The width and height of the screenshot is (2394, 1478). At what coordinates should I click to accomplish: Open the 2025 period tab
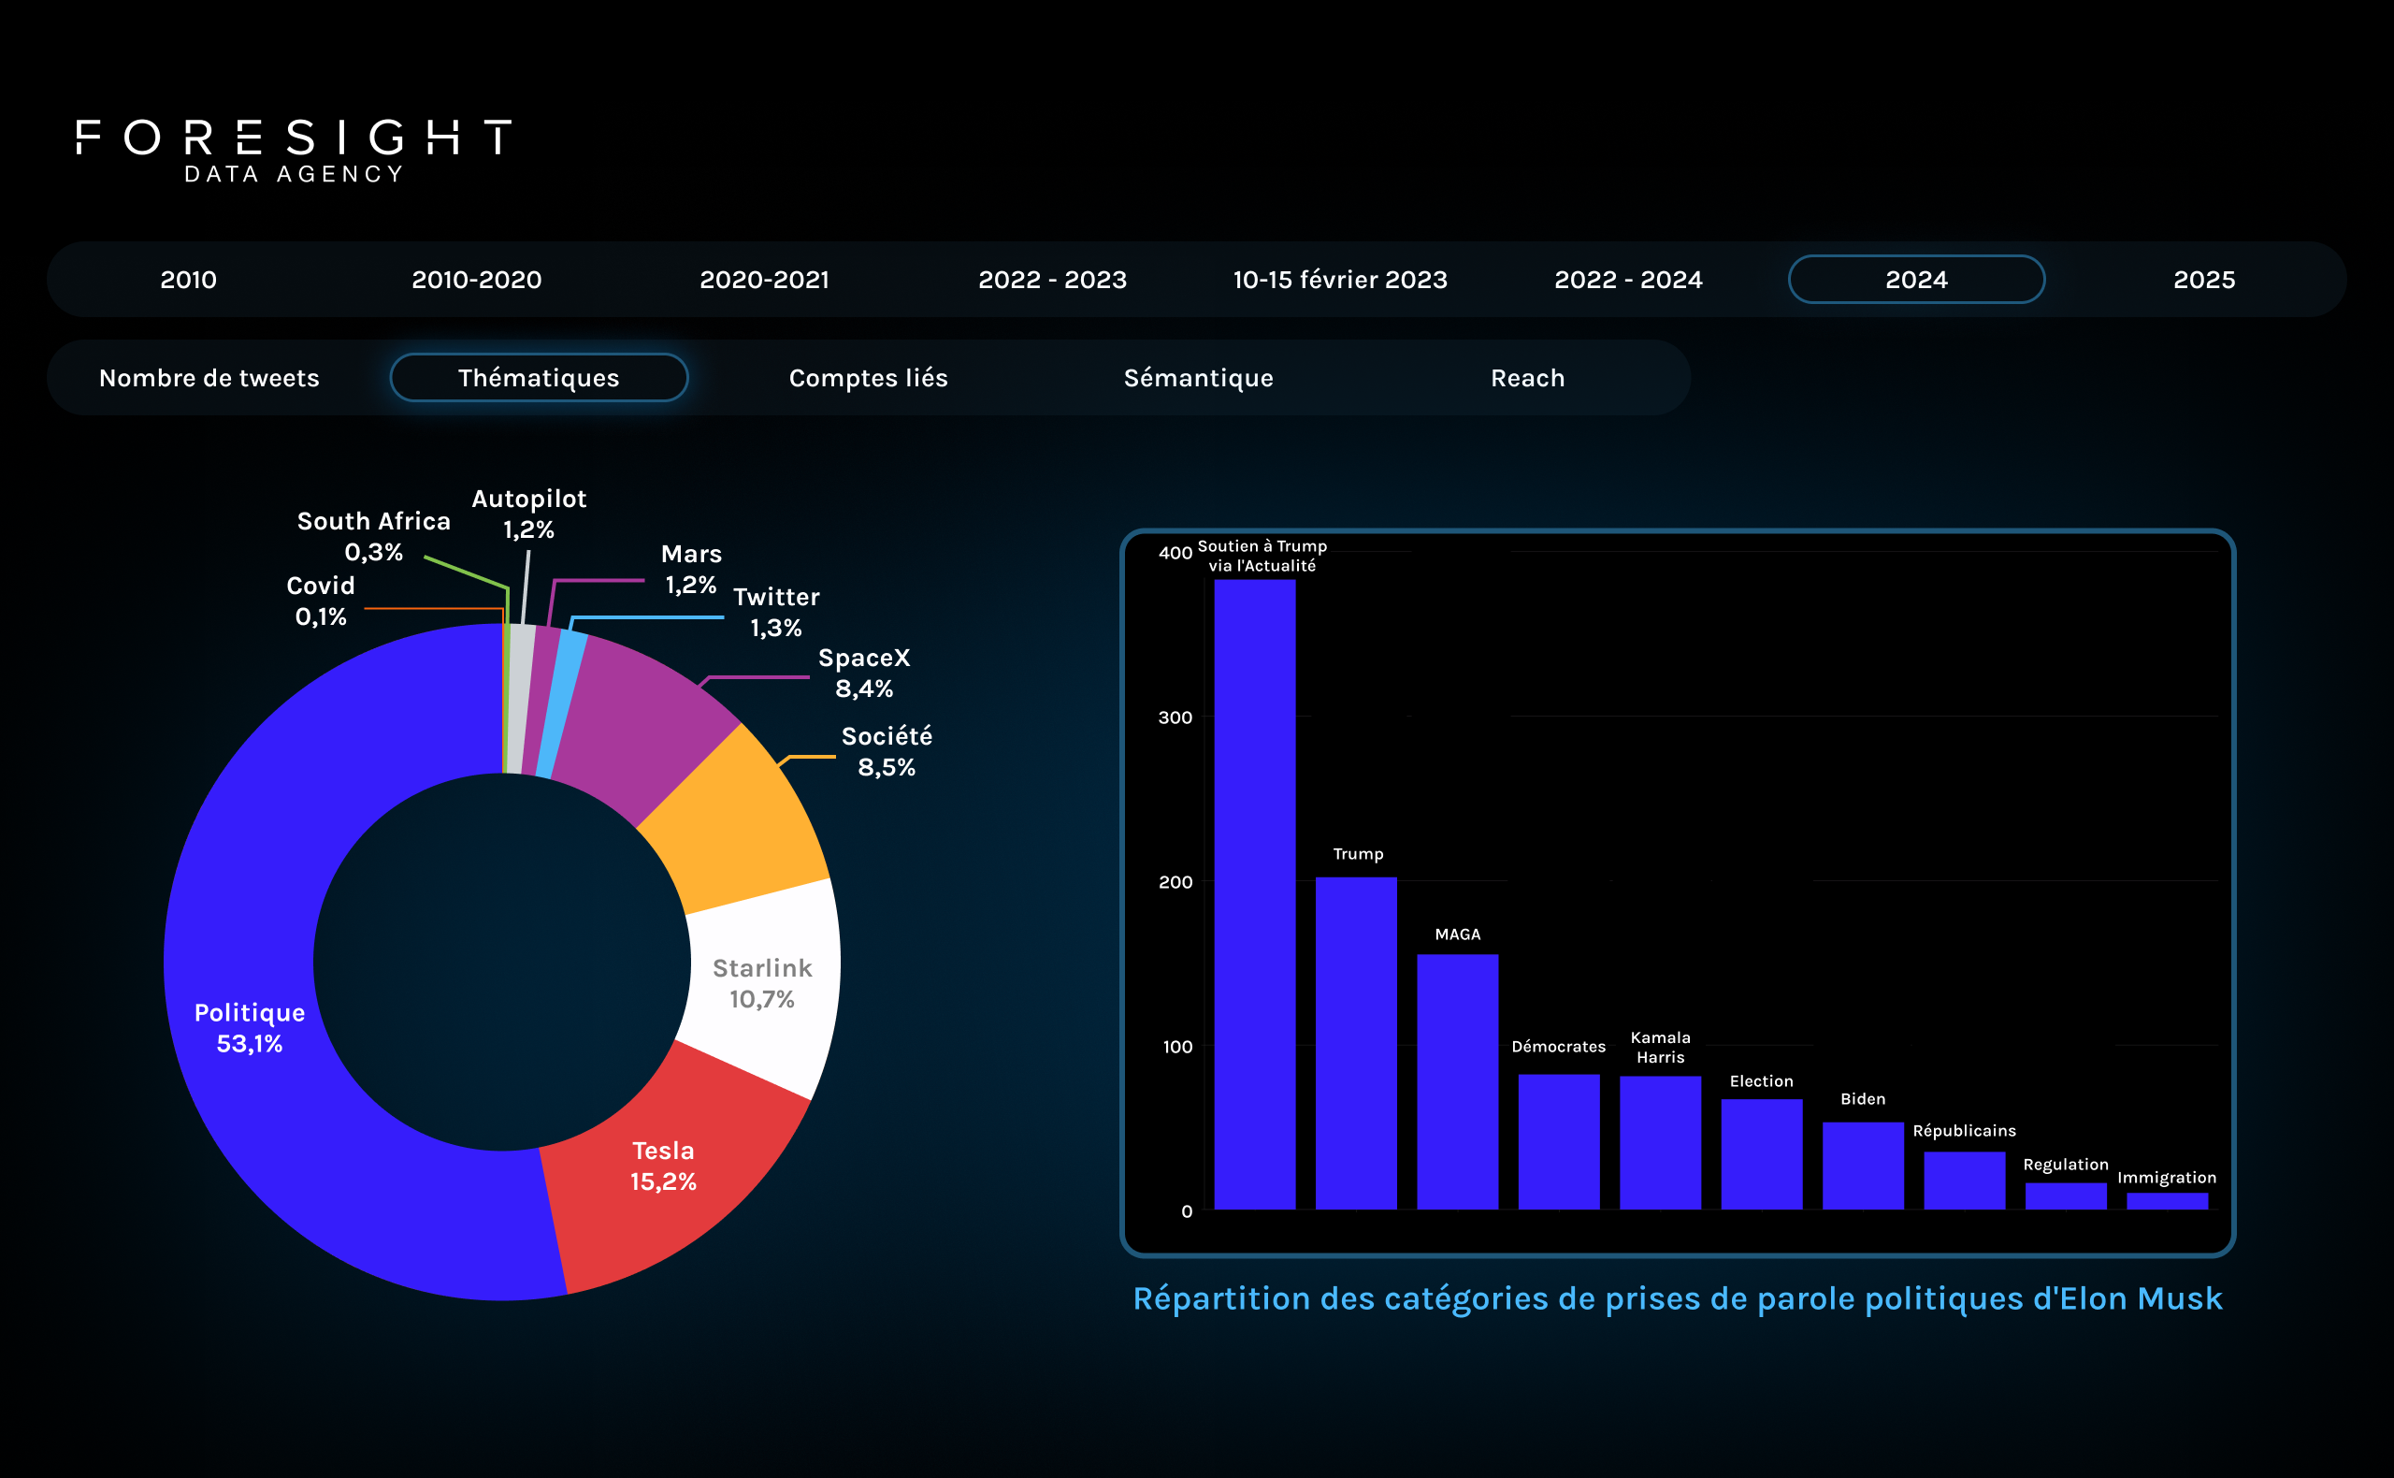click(2203, 280)
